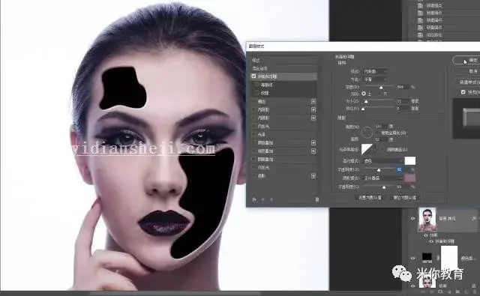Click the plus icon beside Color Overlay (颜色叠加)
The width and height of the screenshot is (480, 296).
(313, 142)
